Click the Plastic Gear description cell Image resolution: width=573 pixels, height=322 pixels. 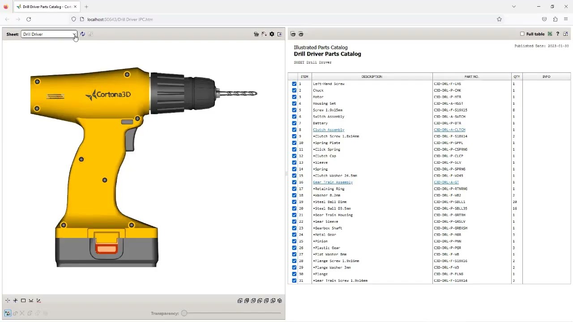pos(372,248)
